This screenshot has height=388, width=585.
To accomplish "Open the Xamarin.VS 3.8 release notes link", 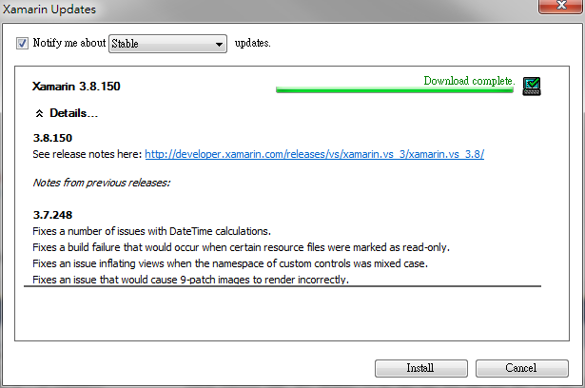I will tap(315, 154).
